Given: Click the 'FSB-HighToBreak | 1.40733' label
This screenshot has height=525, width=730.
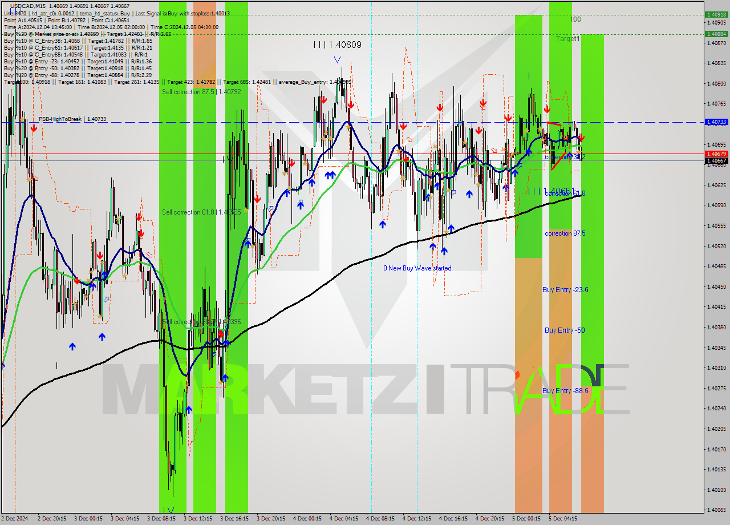Looking at the screenshot, I should [x=72, y=119].
